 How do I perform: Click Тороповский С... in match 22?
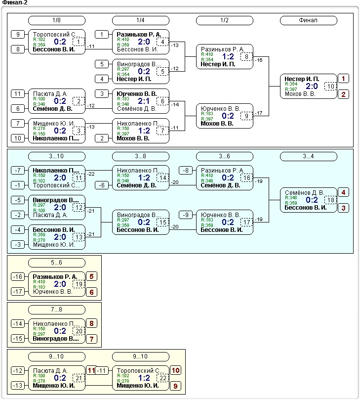click(140, 371)
